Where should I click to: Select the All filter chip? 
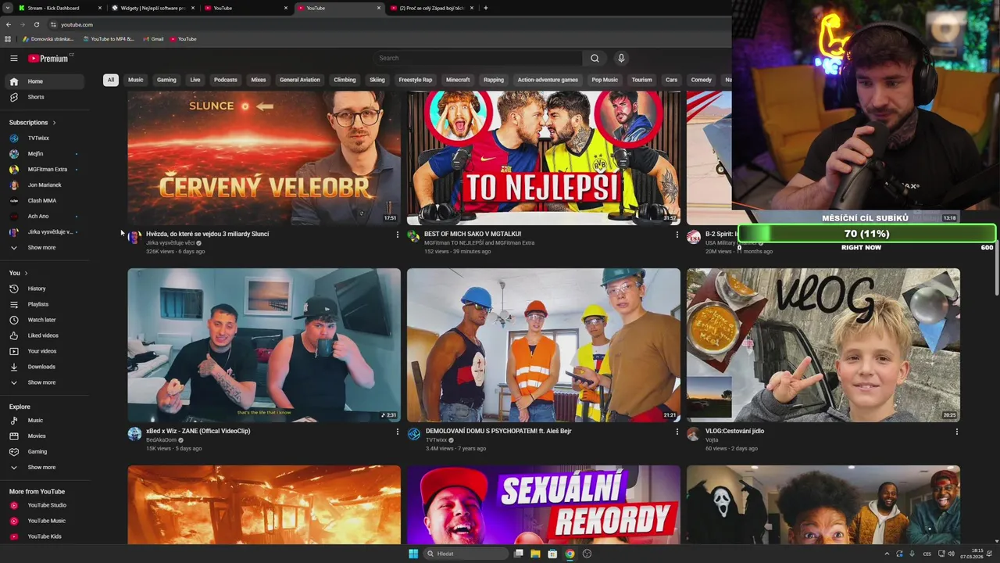click(x=111, y=80)
